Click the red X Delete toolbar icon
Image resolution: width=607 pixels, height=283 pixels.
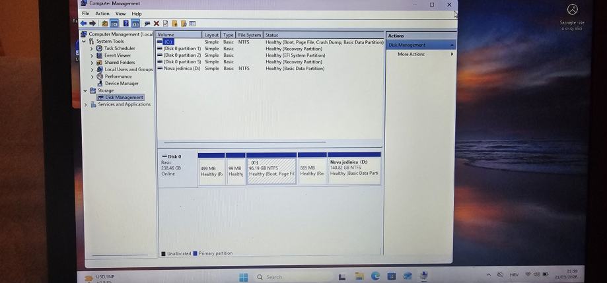click(157, 24)
